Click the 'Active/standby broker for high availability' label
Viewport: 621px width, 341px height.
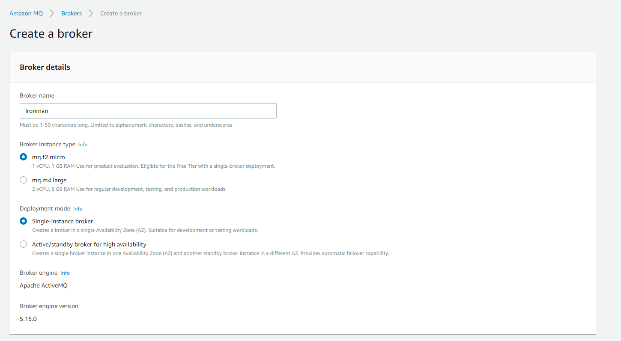click(x=89, y=244)
